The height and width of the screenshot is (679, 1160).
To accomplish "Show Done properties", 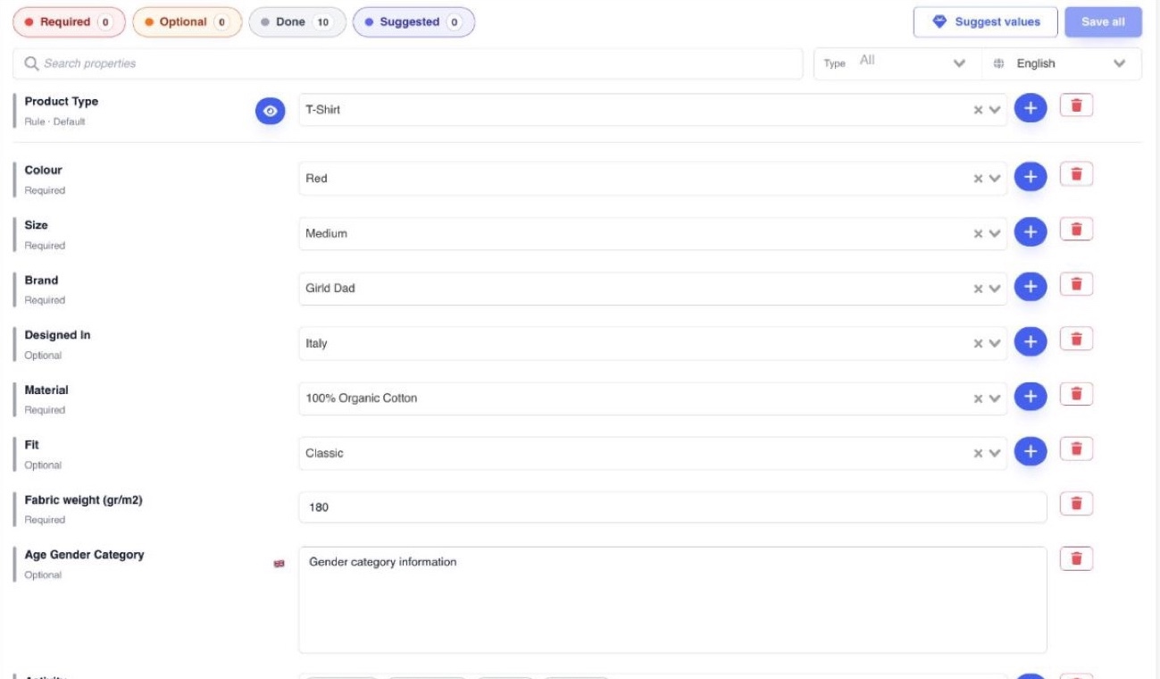I will [296, 22].
